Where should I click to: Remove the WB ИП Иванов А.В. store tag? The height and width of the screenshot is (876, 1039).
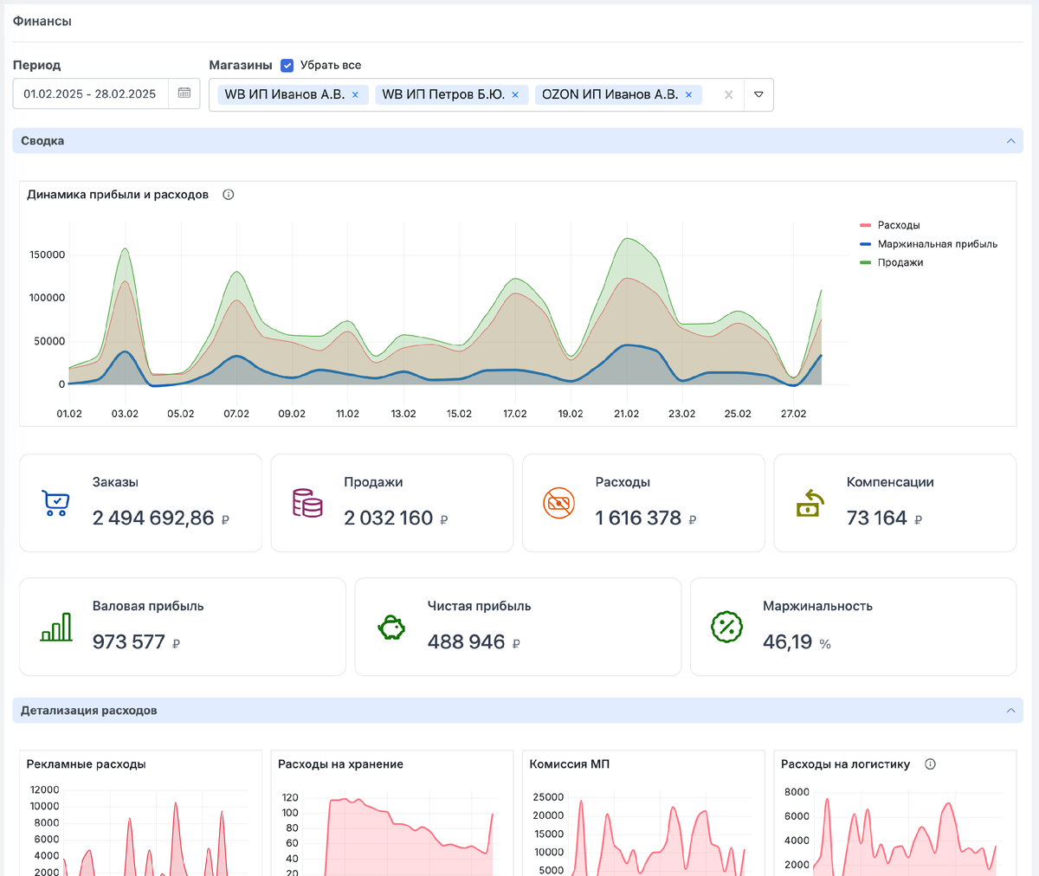pos(355,95)
